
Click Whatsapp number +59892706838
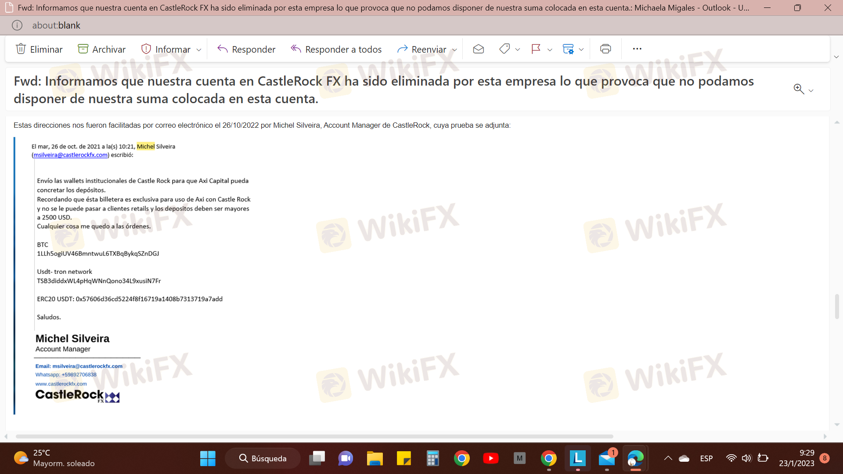(x=79, y=375)
